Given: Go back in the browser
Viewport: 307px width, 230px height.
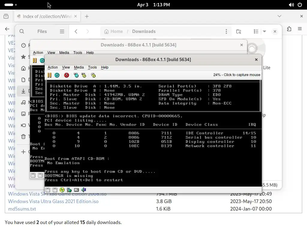Looking at the screenshot, I should click(7, 29).
